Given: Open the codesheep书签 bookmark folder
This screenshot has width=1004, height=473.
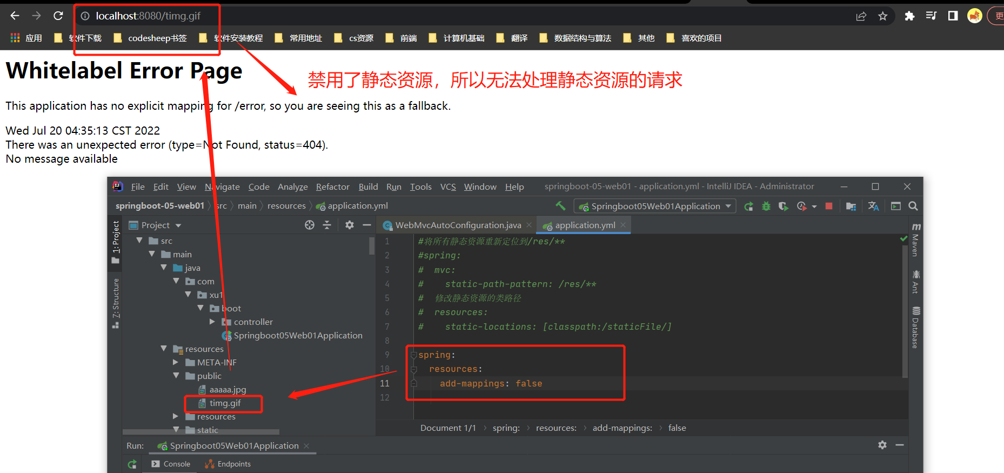Looking at the screenshot, I should click(x=150, y=38).
